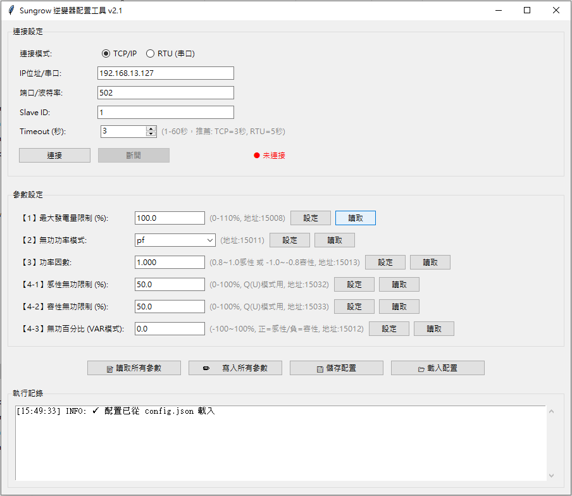Open the 無功功率模式 dropdown showing pf
572x496 pixels.
[x=175, y=240]
